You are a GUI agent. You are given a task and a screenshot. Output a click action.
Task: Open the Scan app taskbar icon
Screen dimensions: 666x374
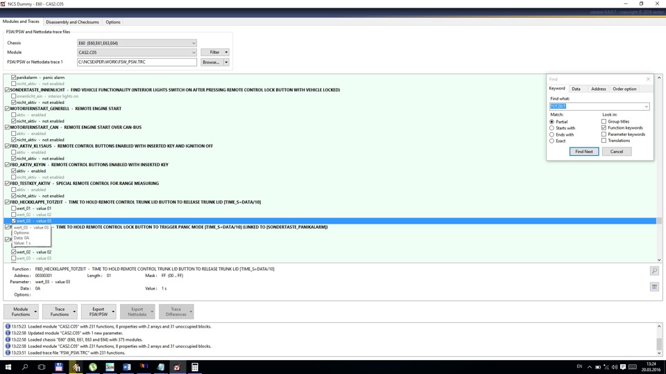(x=110, y=367)
